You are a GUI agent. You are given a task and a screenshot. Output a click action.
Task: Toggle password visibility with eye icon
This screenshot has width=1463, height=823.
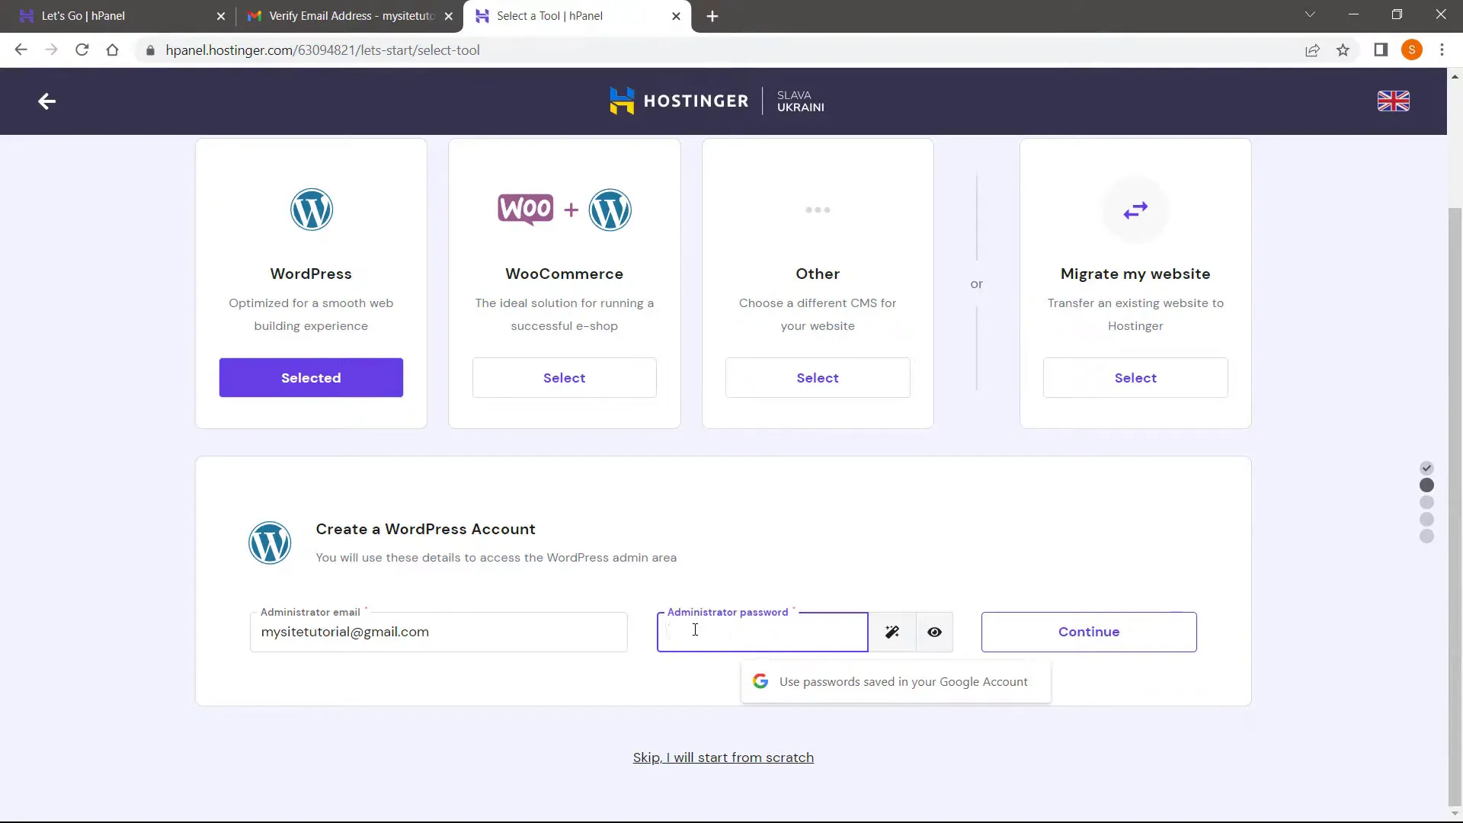click(x=935, y=632)
